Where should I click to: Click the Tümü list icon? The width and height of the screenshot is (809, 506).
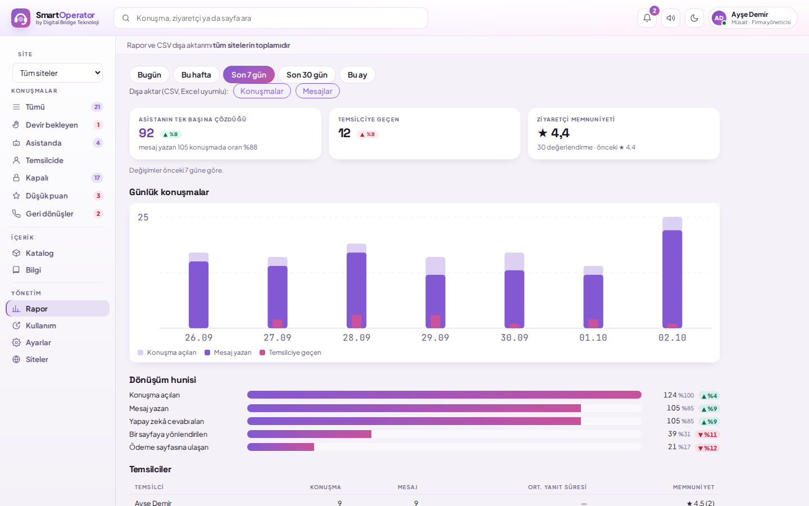tap(16, 107)
